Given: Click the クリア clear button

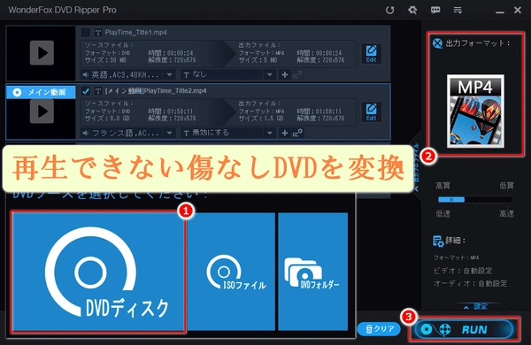Looking at the screenshot, I should pyautogui.click(x=379, y=329).
